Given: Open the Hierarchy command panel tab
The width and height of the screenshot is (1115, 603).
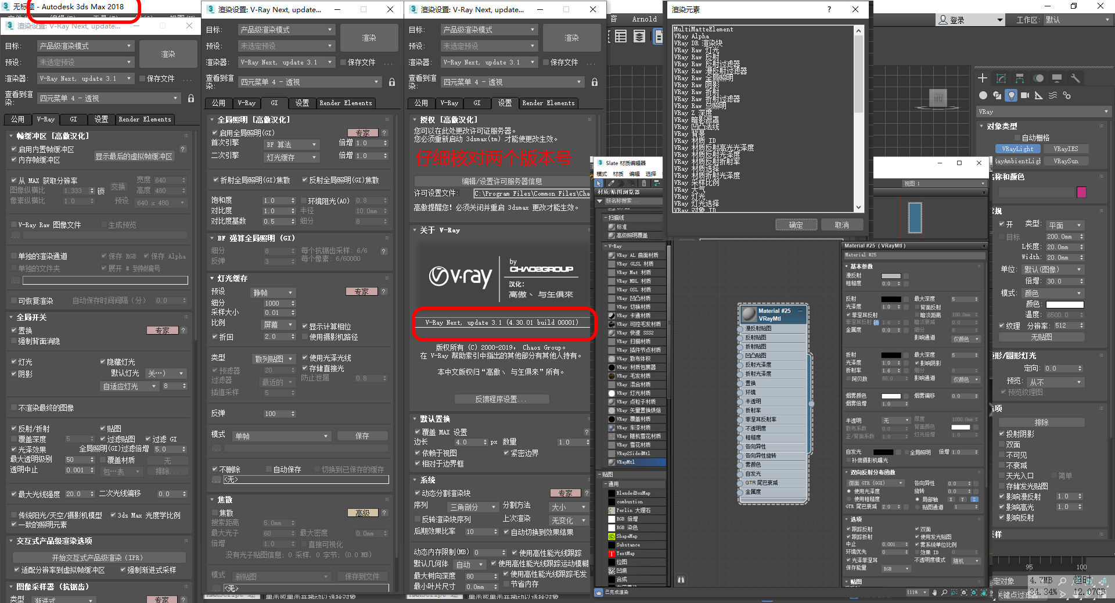Looking at the screenshot, I should coord(1020,78).
